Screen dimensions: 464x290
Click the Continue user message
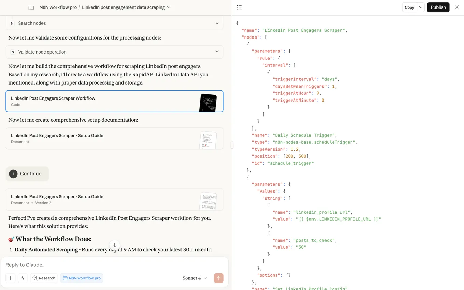[x=27, y=174]
